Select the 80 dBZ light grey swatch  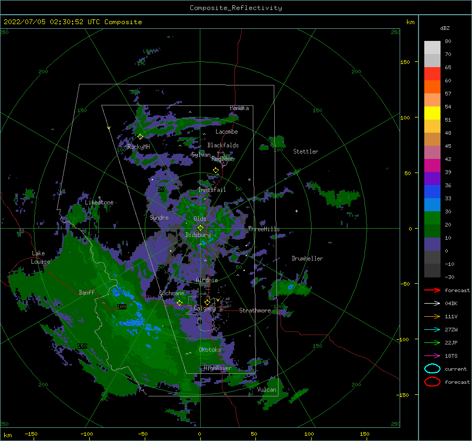point(432,47)
